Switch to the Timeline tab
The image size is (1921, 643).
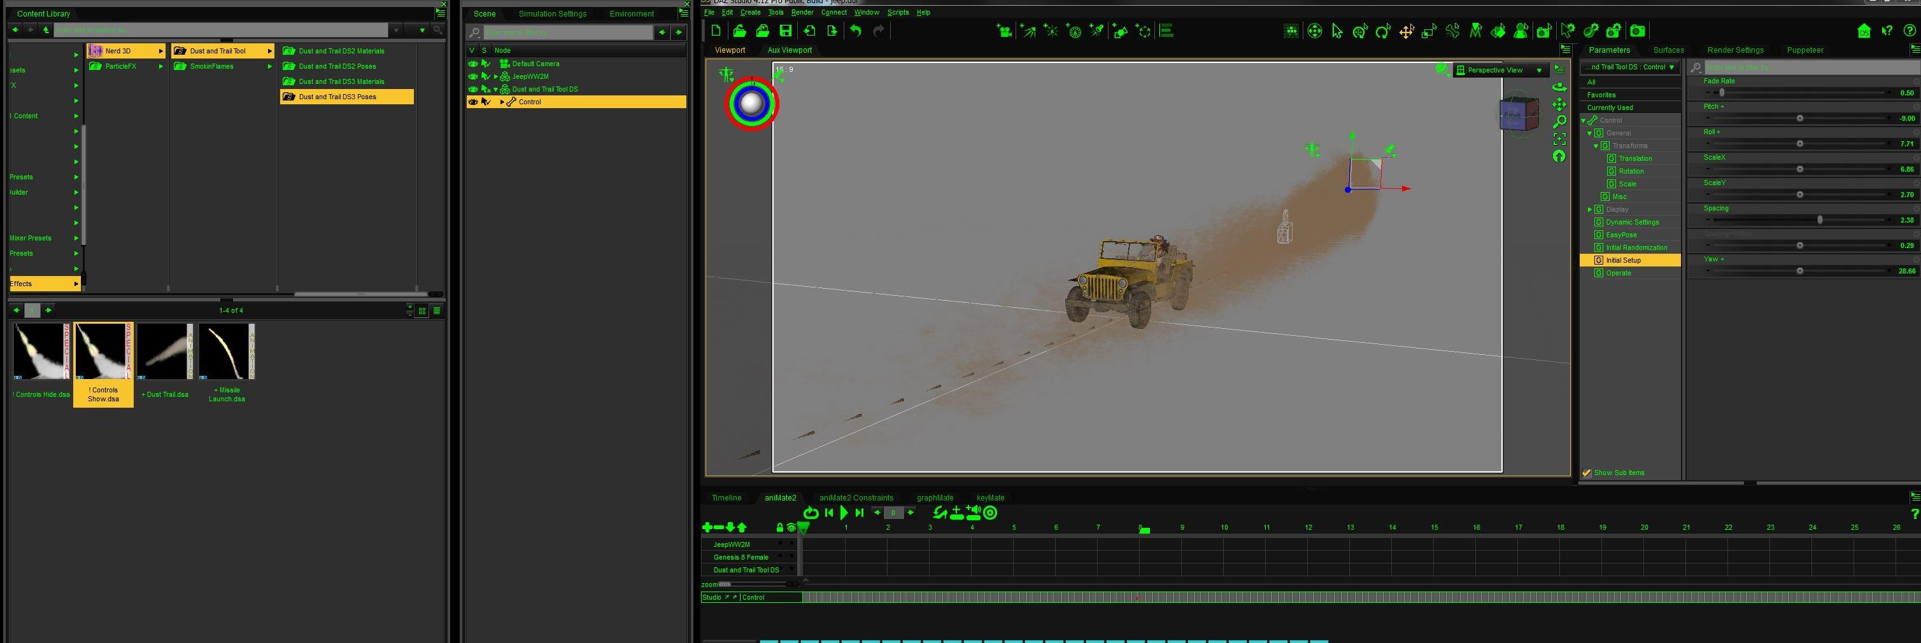[x=727, y=498]
